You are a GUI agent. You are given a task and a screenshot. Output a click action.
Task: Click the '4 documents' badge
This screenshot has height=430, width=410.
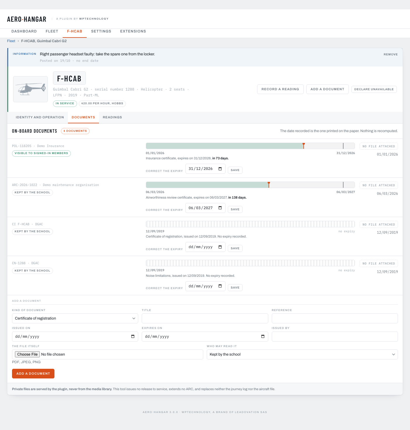point(75,131)
